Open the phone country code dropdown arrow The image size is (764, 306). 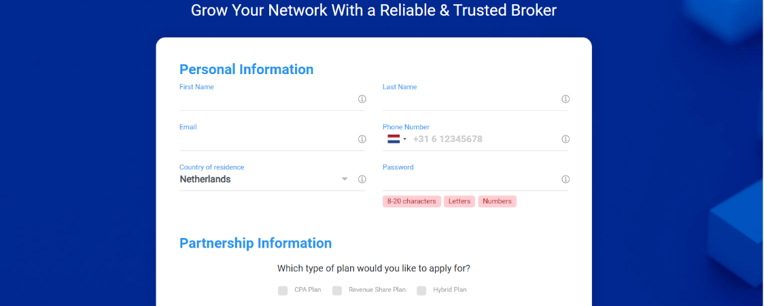click(405, 139)
